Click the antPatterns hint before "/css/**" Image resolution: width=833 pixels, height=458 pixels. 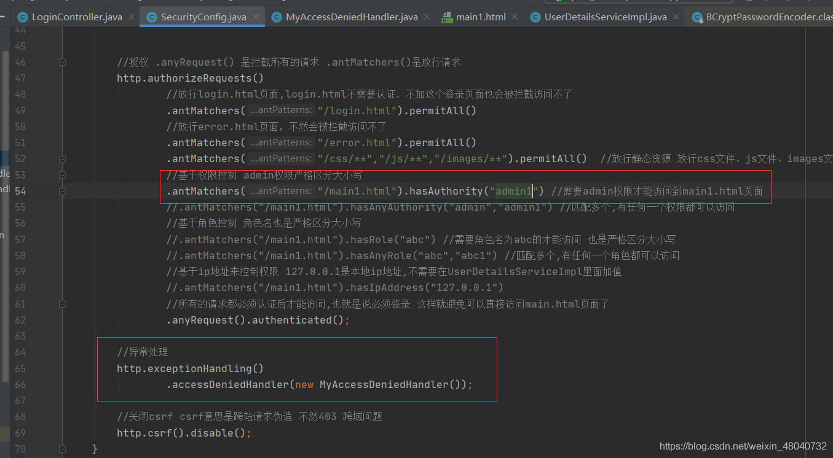pyautogui.click(x=281, y=158)
